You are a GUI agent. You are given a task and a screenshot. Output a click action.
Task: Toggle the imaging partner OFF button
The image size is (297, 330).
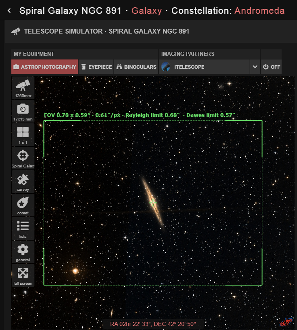(271, 67)
